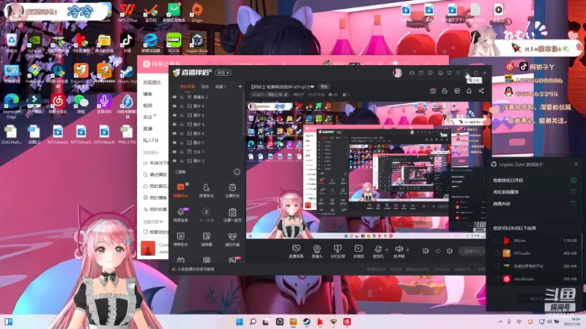Toggle visibility of 图片 5 source

point(174,124)
